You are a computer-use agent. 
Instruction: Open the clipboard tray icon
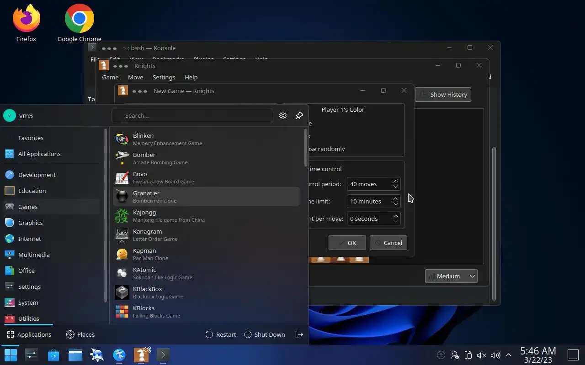(468, 355)
